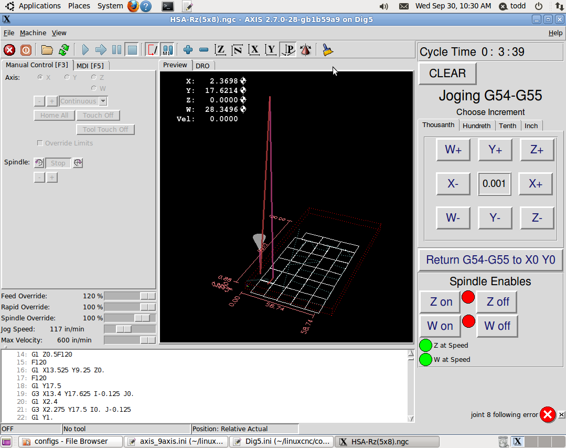Enable the Override Limits checkbox
The height and width of the screenshot is (448, 566).
pos(40,143)
